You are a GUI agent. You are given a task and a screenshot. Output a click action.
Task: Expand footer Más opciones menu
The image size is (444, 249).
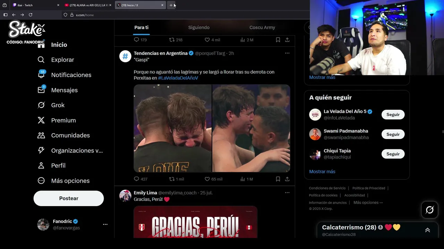(x=368, y=203)
